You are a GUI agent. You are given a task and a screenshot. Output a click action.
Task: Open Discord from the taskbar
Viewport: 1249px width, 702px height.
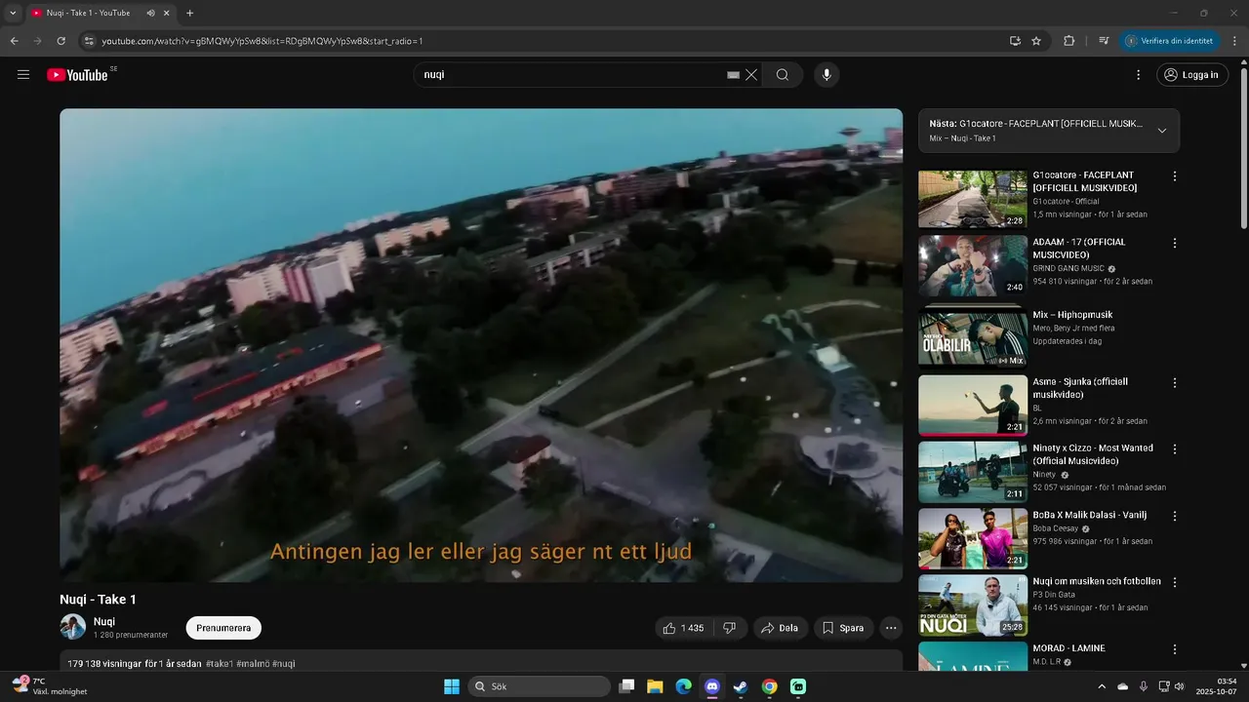click(712, 686)
